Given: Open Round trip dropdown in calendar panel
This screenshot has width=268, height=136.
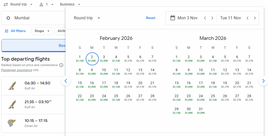Looking at the screenshot, I should coord(87,18).
